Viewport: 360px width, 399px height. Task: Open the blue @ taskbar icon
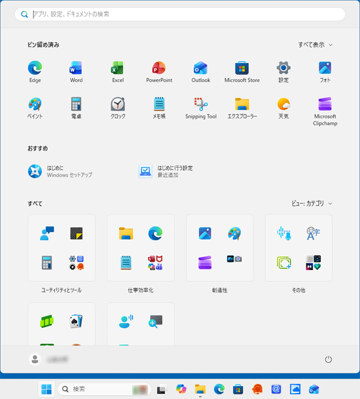276,389
